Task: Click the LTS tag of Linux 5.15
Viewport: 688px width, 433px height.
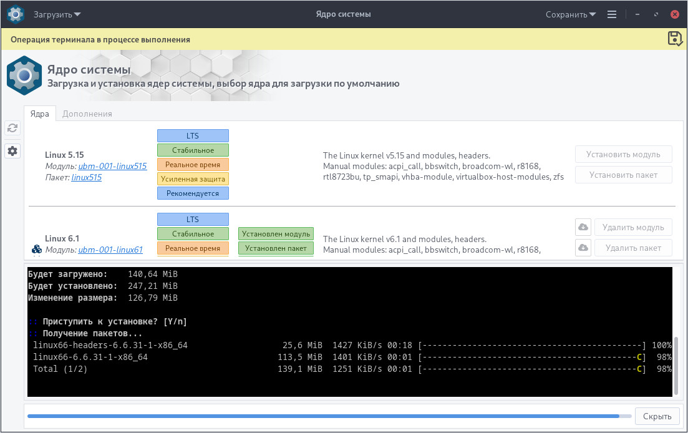Action: coord(193,135)
